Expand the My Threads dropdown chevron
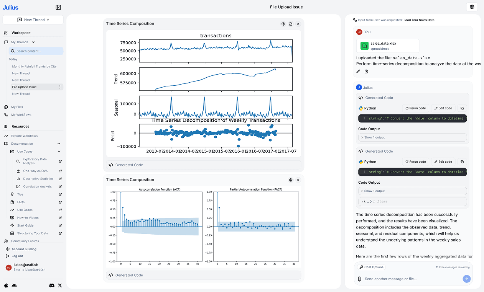Screen dimensions: 484x292 coord(33,42)
